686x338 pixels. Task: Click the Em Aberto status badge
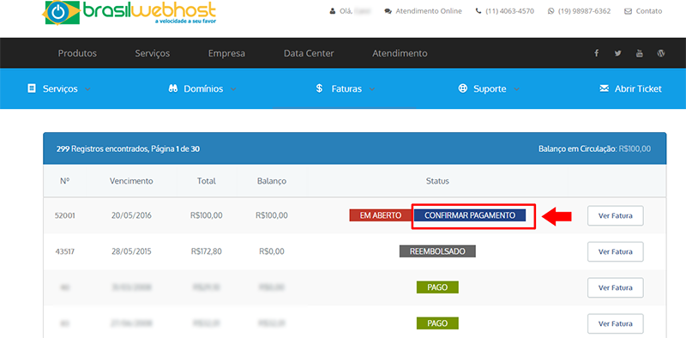pyautogui.click(x=380, y=215)
